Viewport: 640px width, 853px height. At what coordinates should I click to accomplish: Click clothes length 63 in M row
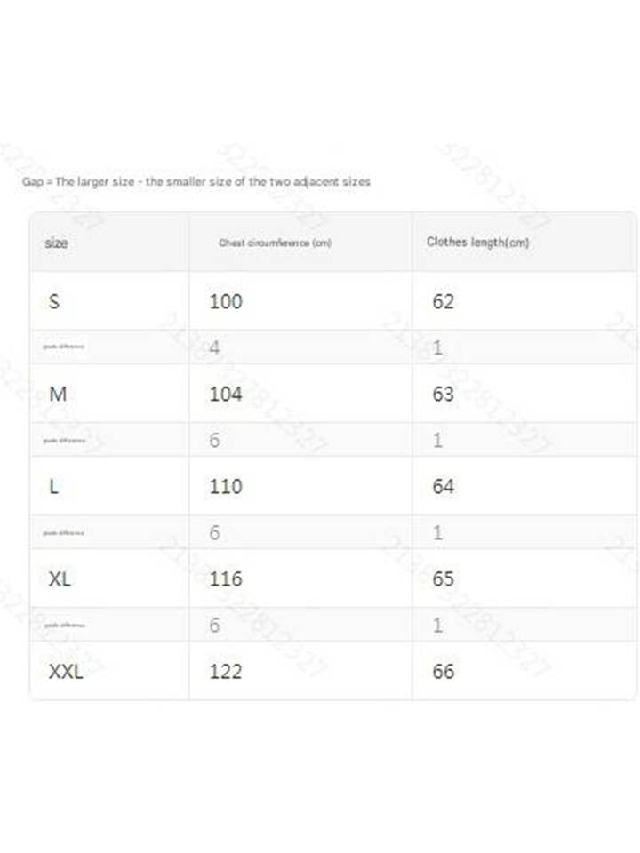point(443,394)
